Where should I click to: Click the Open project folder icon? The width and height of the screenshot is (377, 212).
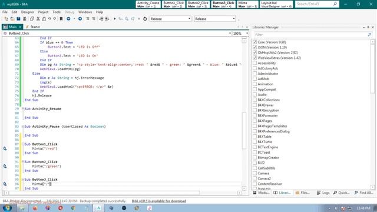click(12, 19)
